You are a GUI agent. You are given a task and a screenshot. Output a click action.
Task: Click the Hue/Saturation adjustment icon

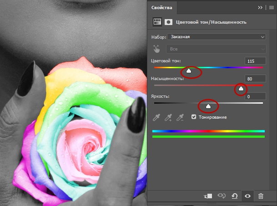(157, 22)
